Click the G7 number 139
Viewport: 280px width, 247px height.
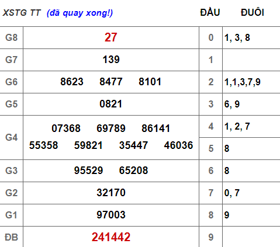pyautogui.click(x=111, y=60)
